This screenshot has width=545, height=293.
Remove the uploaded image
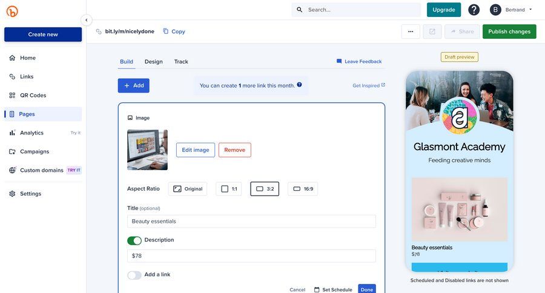pyautogui.click(x=234, y=150)
